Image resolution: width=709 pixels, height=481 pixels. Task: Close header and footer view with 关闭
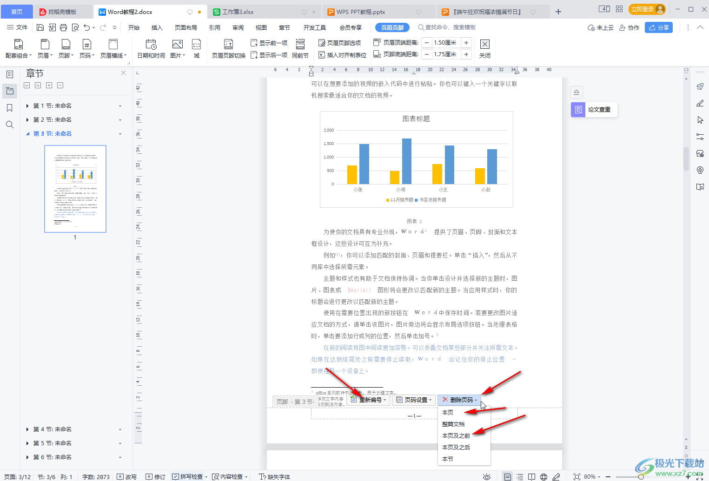485,49
